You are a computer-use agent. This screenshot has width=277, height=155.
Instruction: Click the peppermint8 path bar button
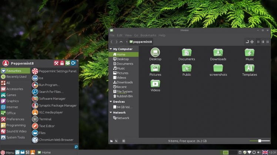click(141, 42)
